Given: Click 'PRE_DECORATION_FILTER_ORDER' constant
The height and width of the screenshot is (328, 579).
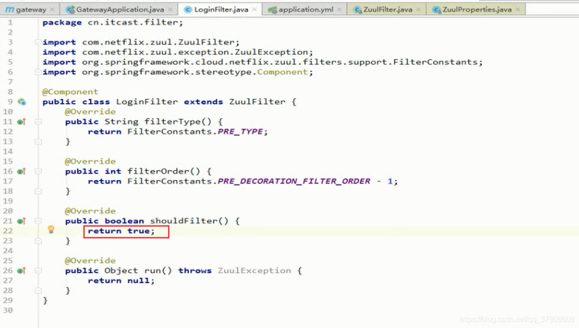Looking at the screenshot, I should [x=294, y=181].
